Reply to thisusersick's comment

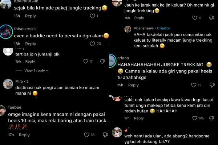point(31,44)
